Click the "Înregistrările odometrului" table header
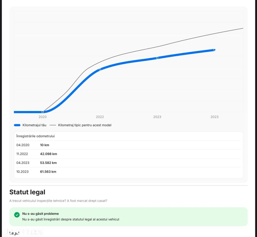The width and height of the screenshot is (257, 237). [35, 136]
